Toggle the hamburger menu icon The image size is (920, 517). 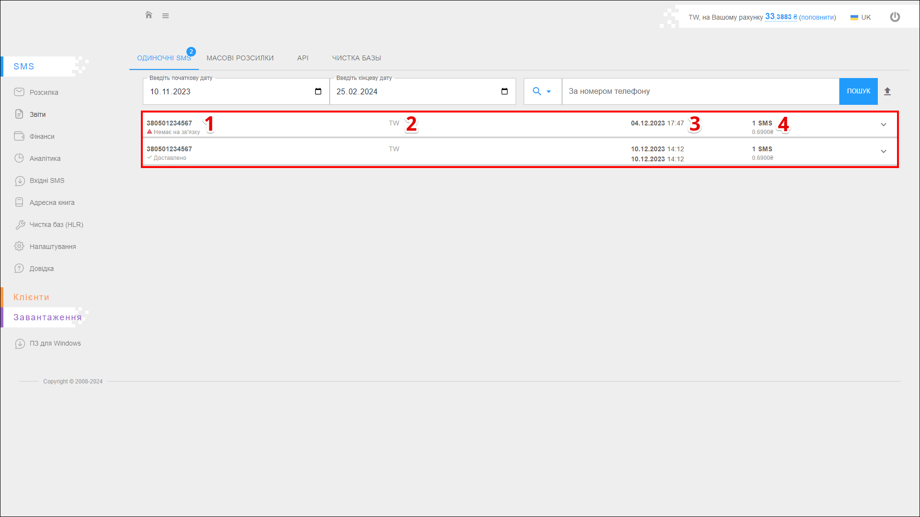(x=165, y=16)
